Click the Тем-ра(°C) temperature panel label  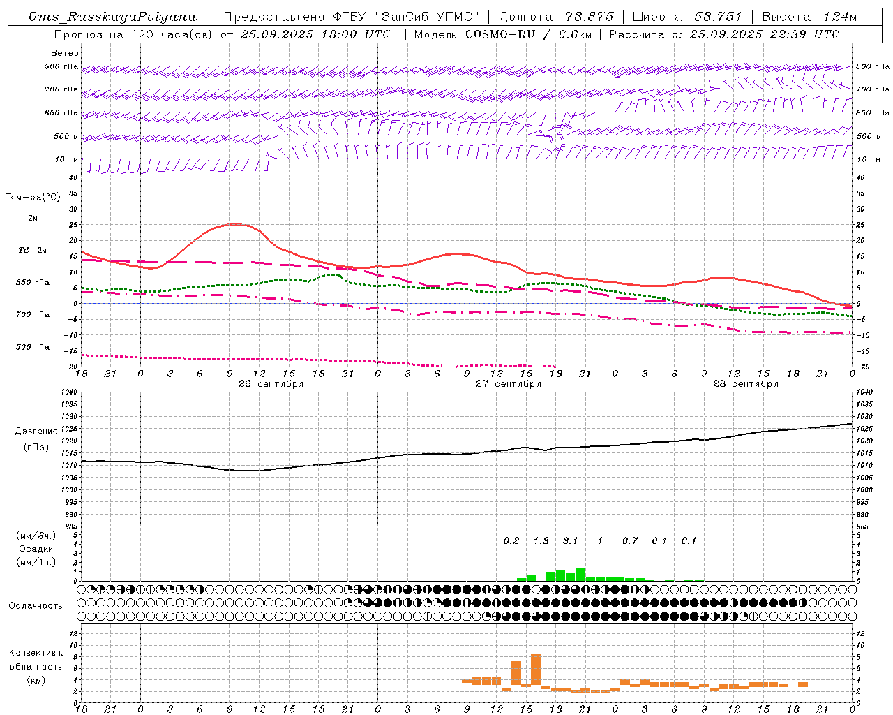pos(33,198)
